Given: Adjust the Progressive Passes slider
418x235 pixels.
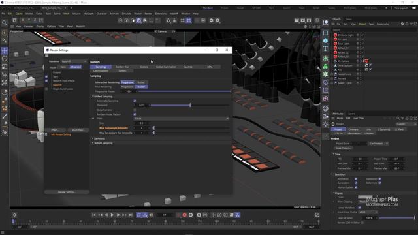Looking at the screenshot, I should [x=184, y=91].
